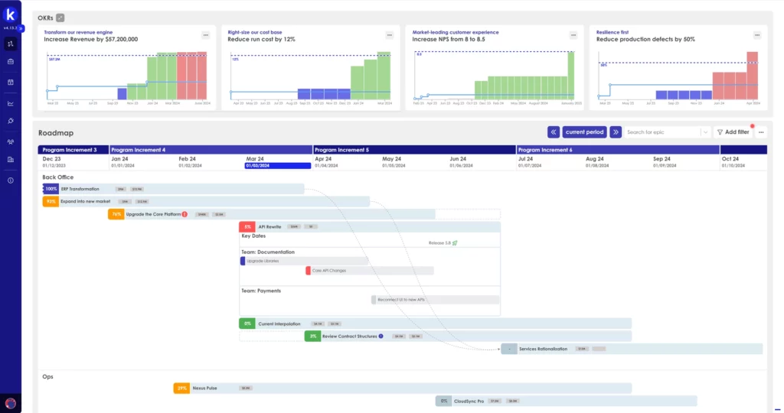Open the line chart analytics sidebar icon
This screenshot has height=413, width=784.
(11, 103)
